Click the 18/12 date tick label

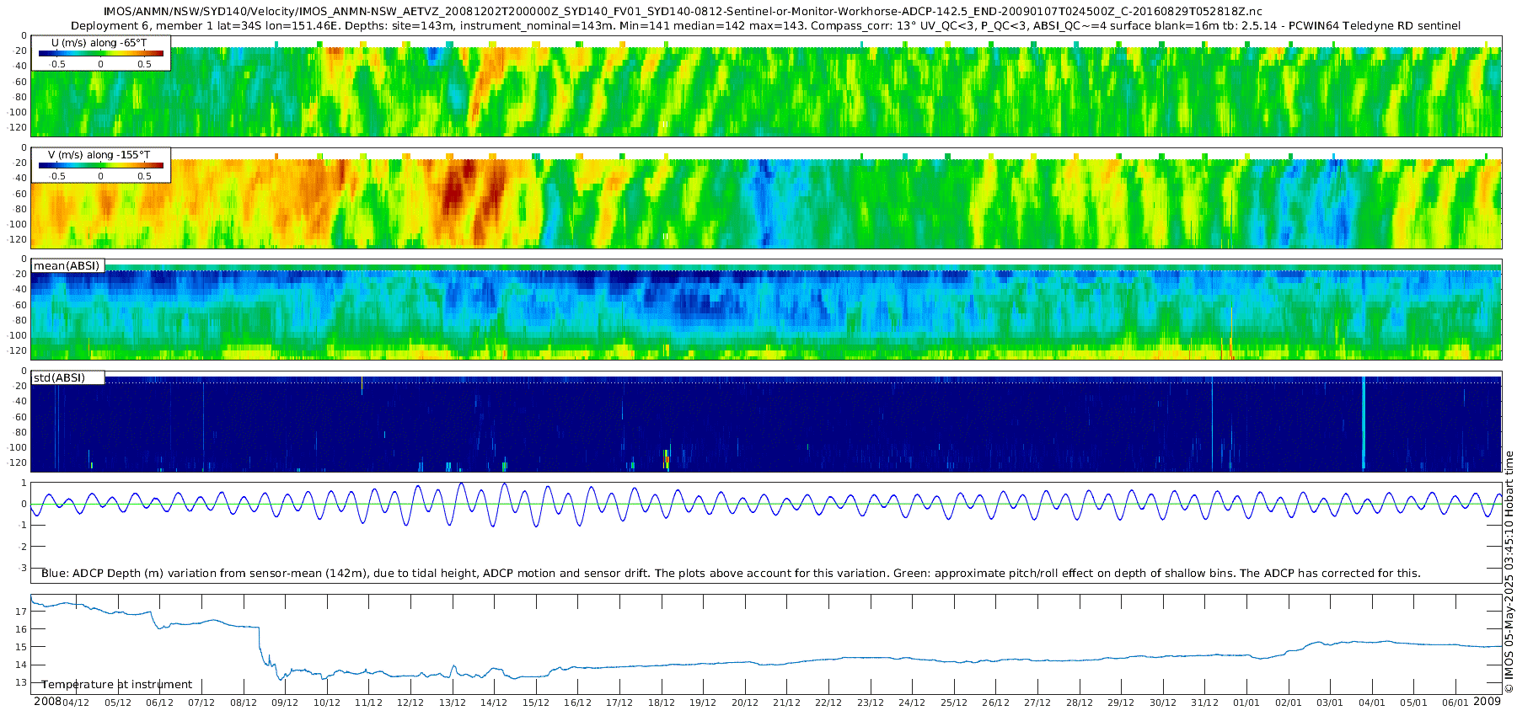click(662, 703)
